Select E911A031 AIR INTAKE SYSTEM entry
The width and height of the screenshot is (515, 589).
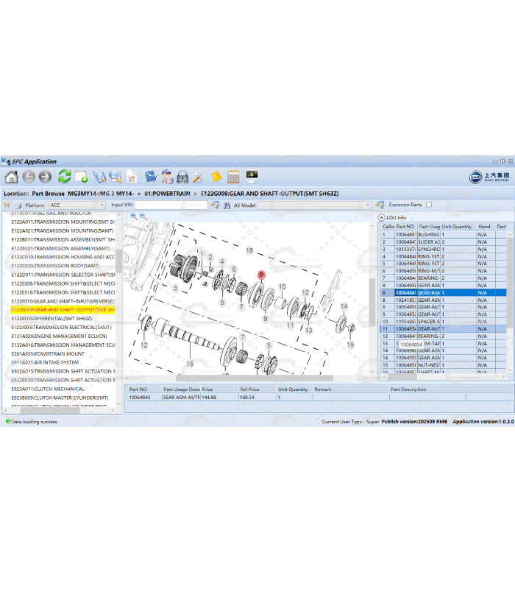coord(45,362)
